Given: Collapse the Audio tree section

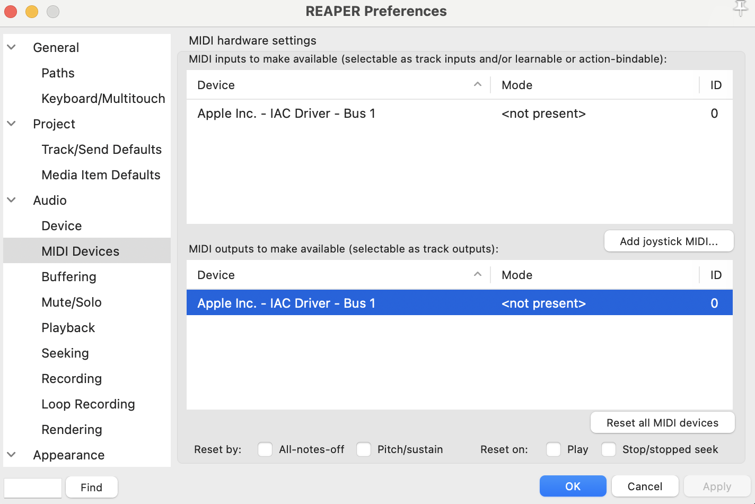Looking at the screenshot, I should pyautogui.click(x=11, y=200).
